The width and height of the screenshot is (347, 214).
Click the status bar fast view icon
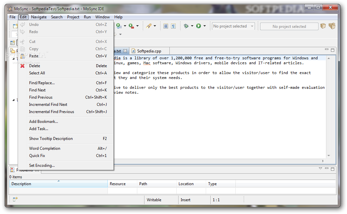15,199
